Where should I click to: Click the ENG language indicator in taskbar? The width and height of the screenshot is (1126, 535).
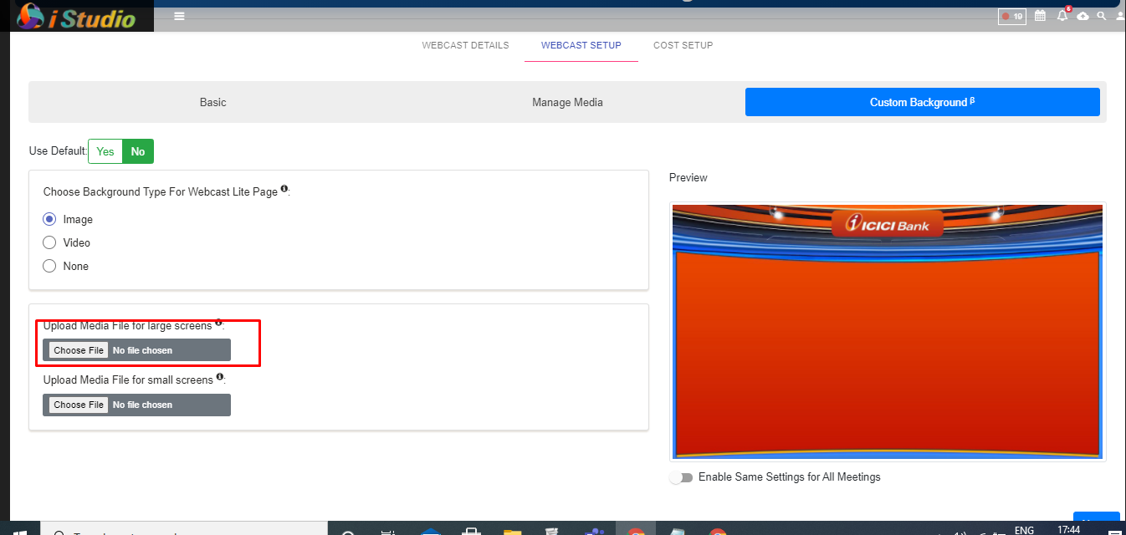[x=1024, y=530]
